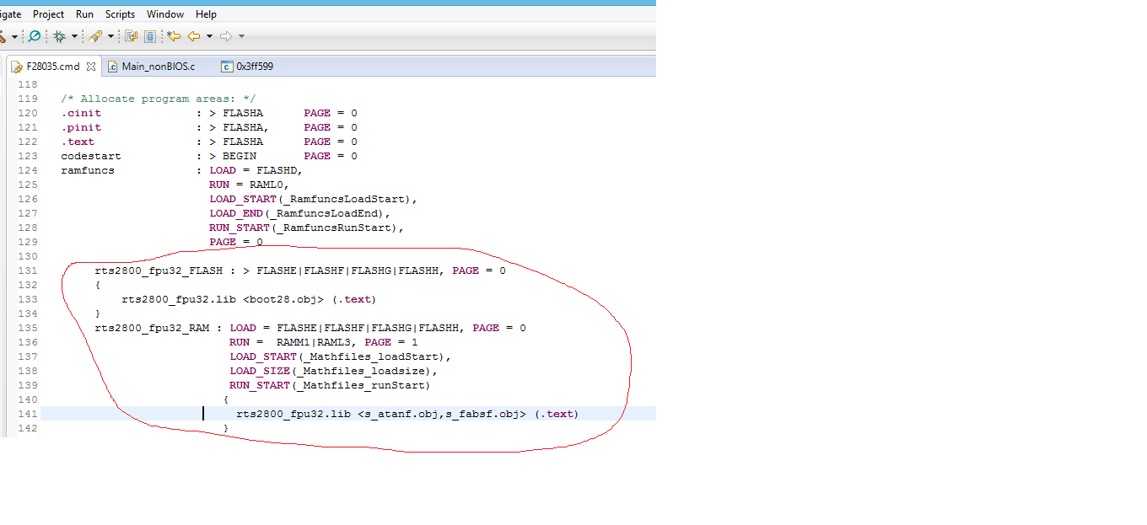Click the toolbar icon after the flashlight dropdown
Screen dimensions: 1147x525
pyautogui.click(x=131, y=36)
